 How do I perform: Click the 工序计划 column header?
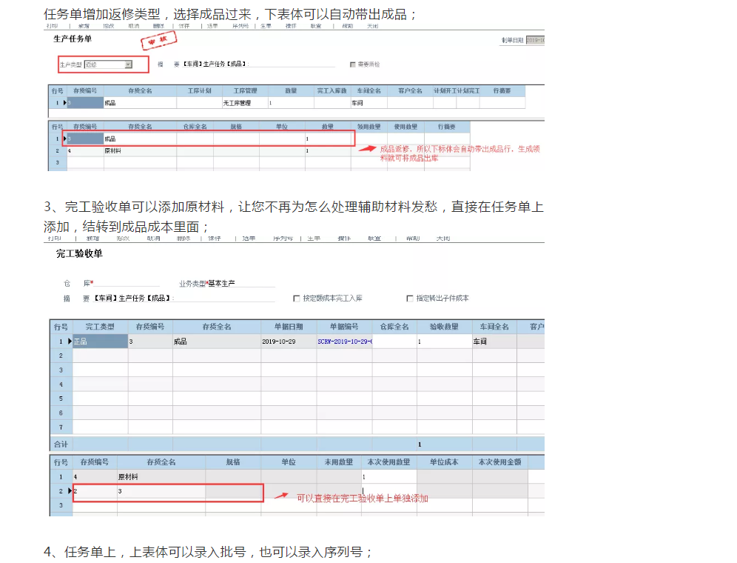(x=199, y=91)
